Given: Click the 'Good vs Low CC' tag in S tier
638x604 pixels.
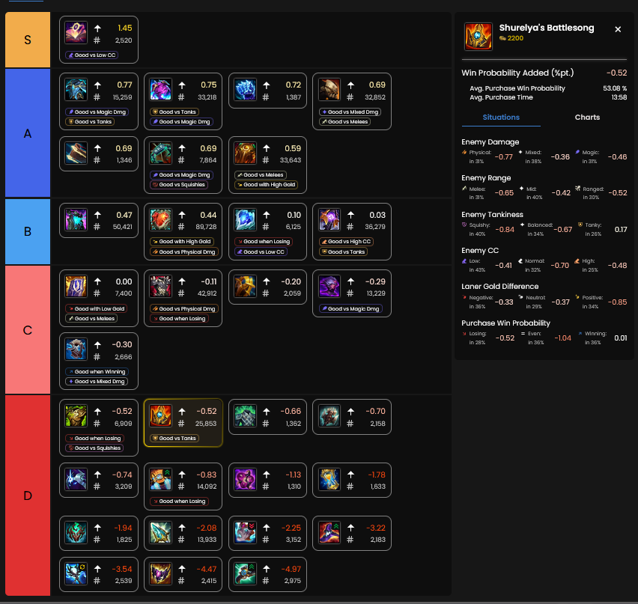Looking at the screenshot, I should (x=91, y=55).
